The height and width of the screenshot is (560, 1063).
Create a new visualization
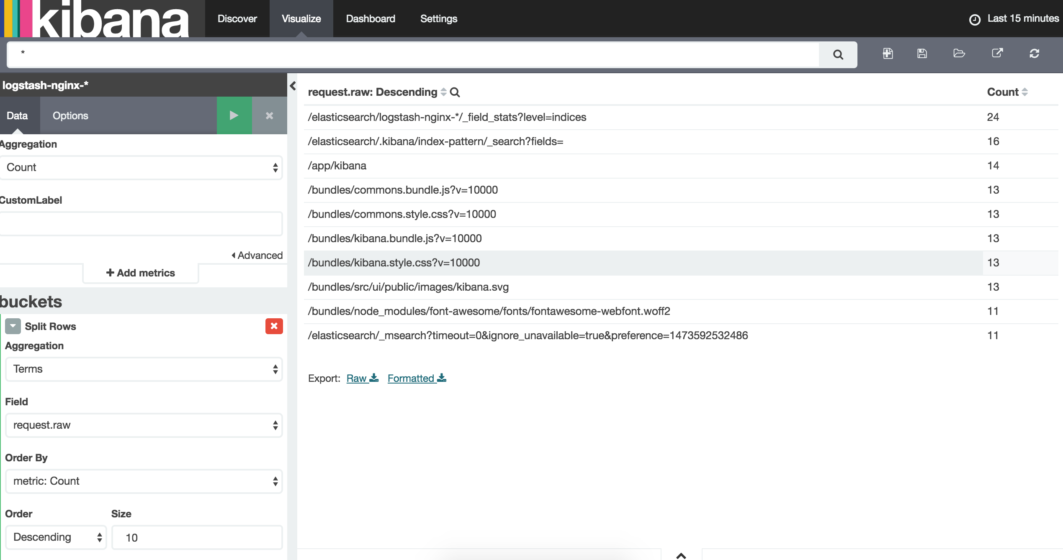888,54
